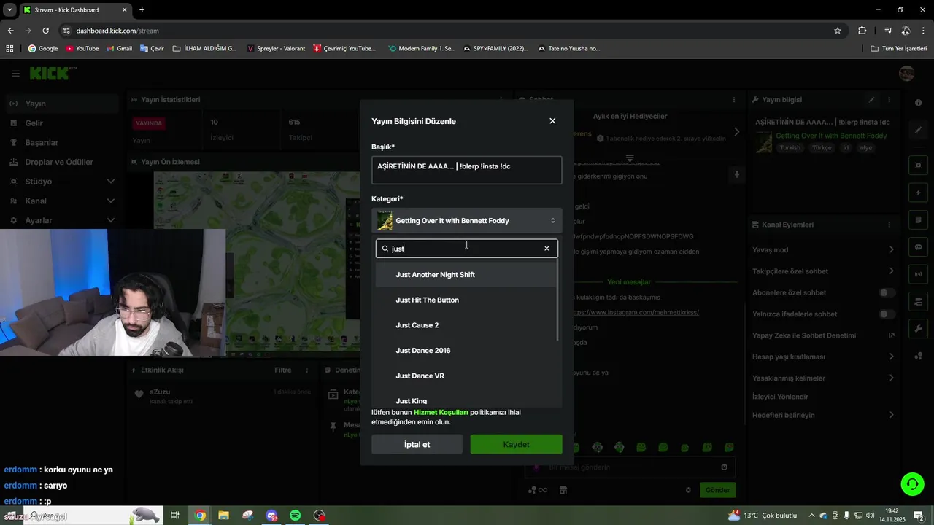Click the green Kaydet button

(x=516, y=444)
